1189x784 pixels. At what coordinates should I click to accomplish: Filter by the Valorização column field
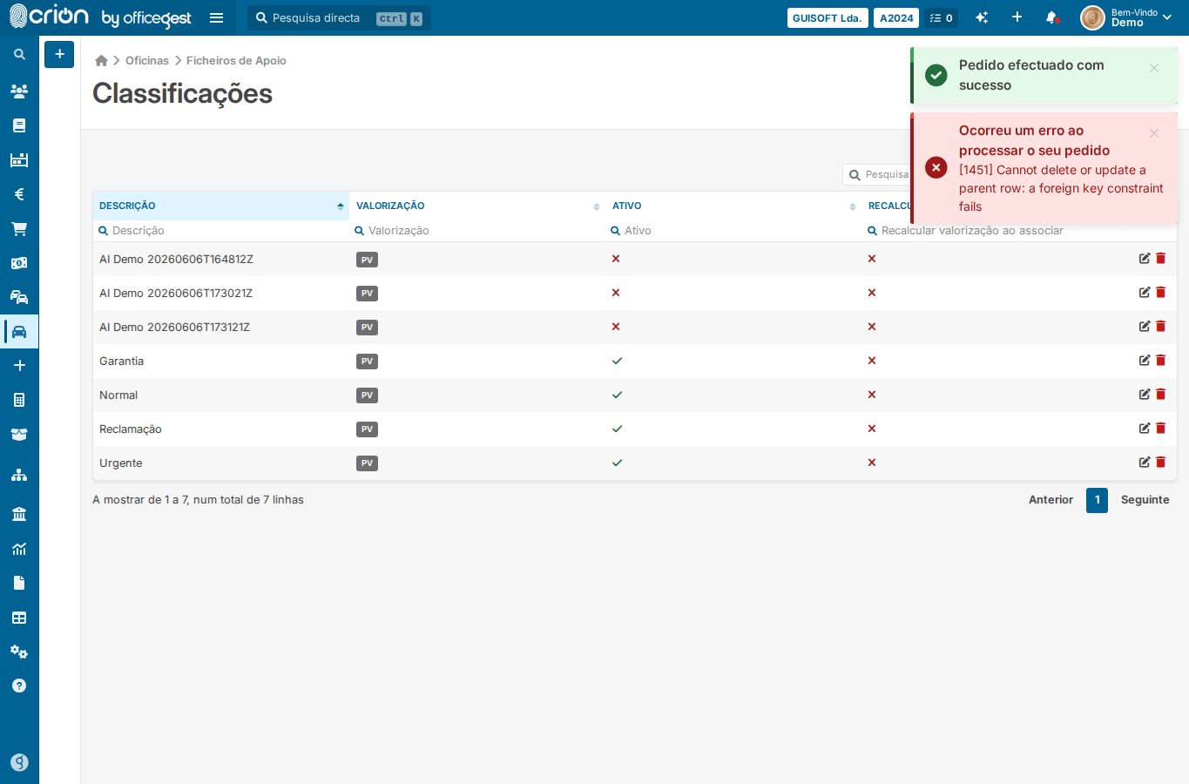tap(477, 231)
